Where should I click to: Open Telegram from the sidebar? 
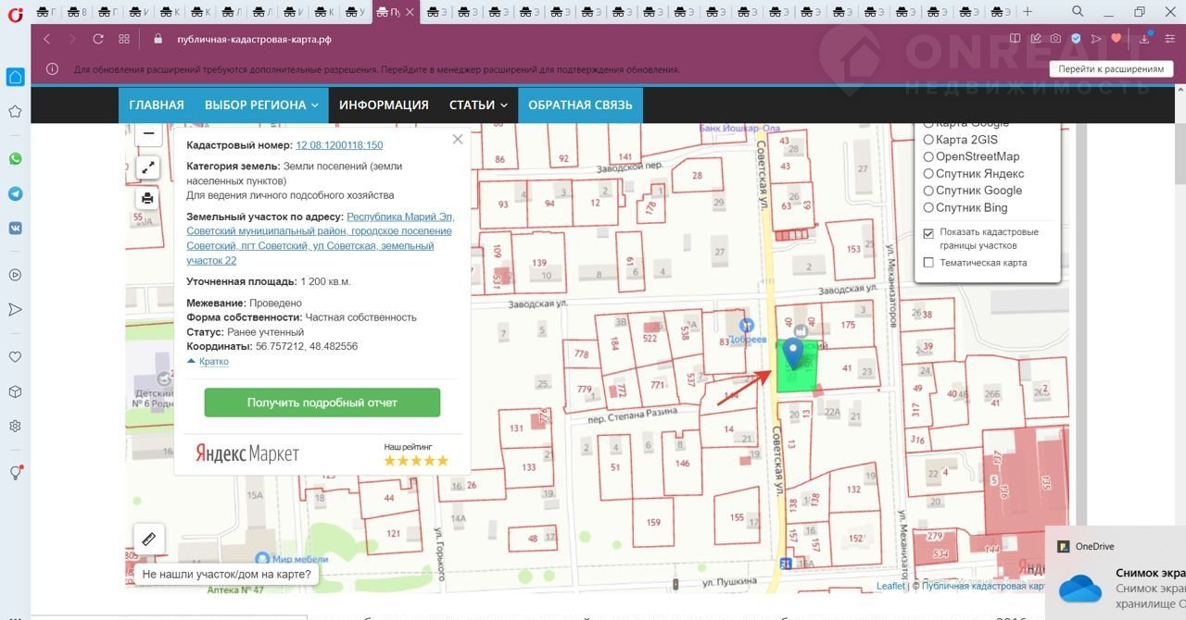click(x=15, y=193)
